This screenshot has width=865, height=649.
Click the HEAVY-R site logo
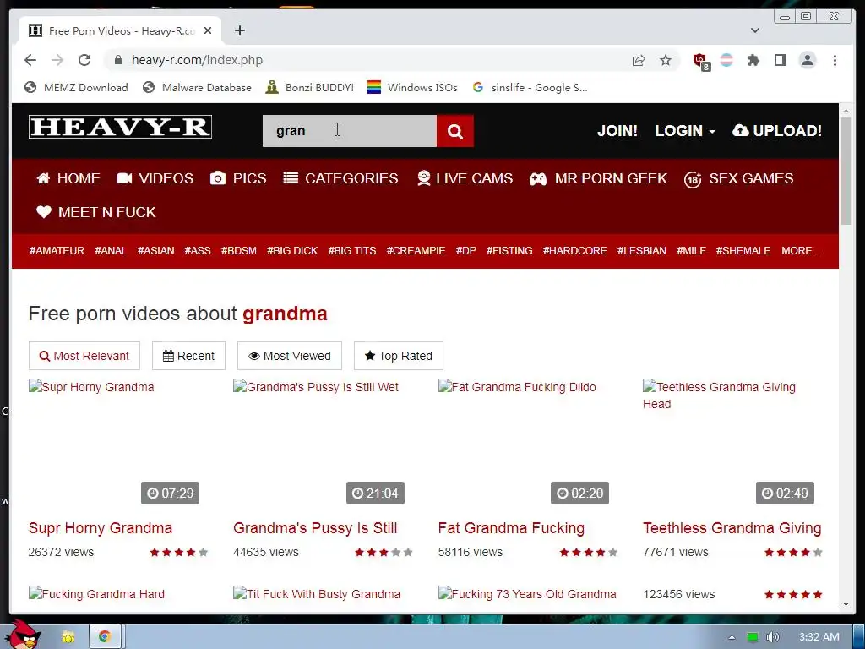[120, 127]
